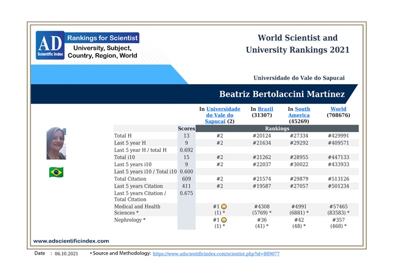Click the Medical and Health Sciences label

[137, 210]
